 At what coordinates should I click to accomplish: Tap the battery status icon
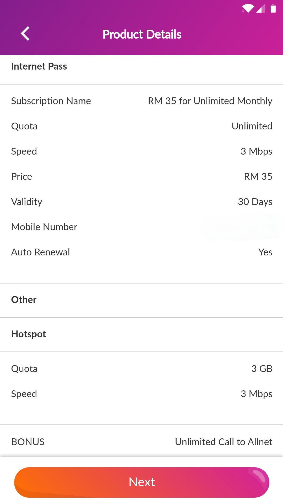click(x=273, y=8)
